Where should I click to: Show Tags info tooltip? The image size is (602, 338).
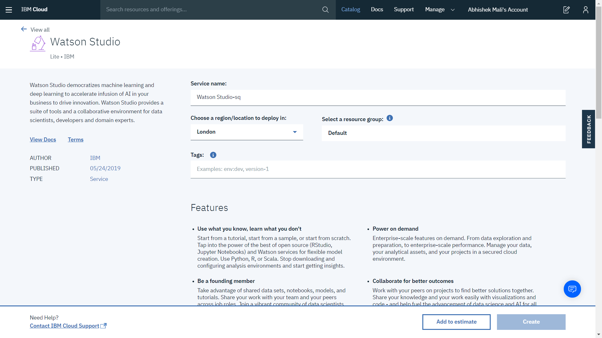(x=213, y=155)
